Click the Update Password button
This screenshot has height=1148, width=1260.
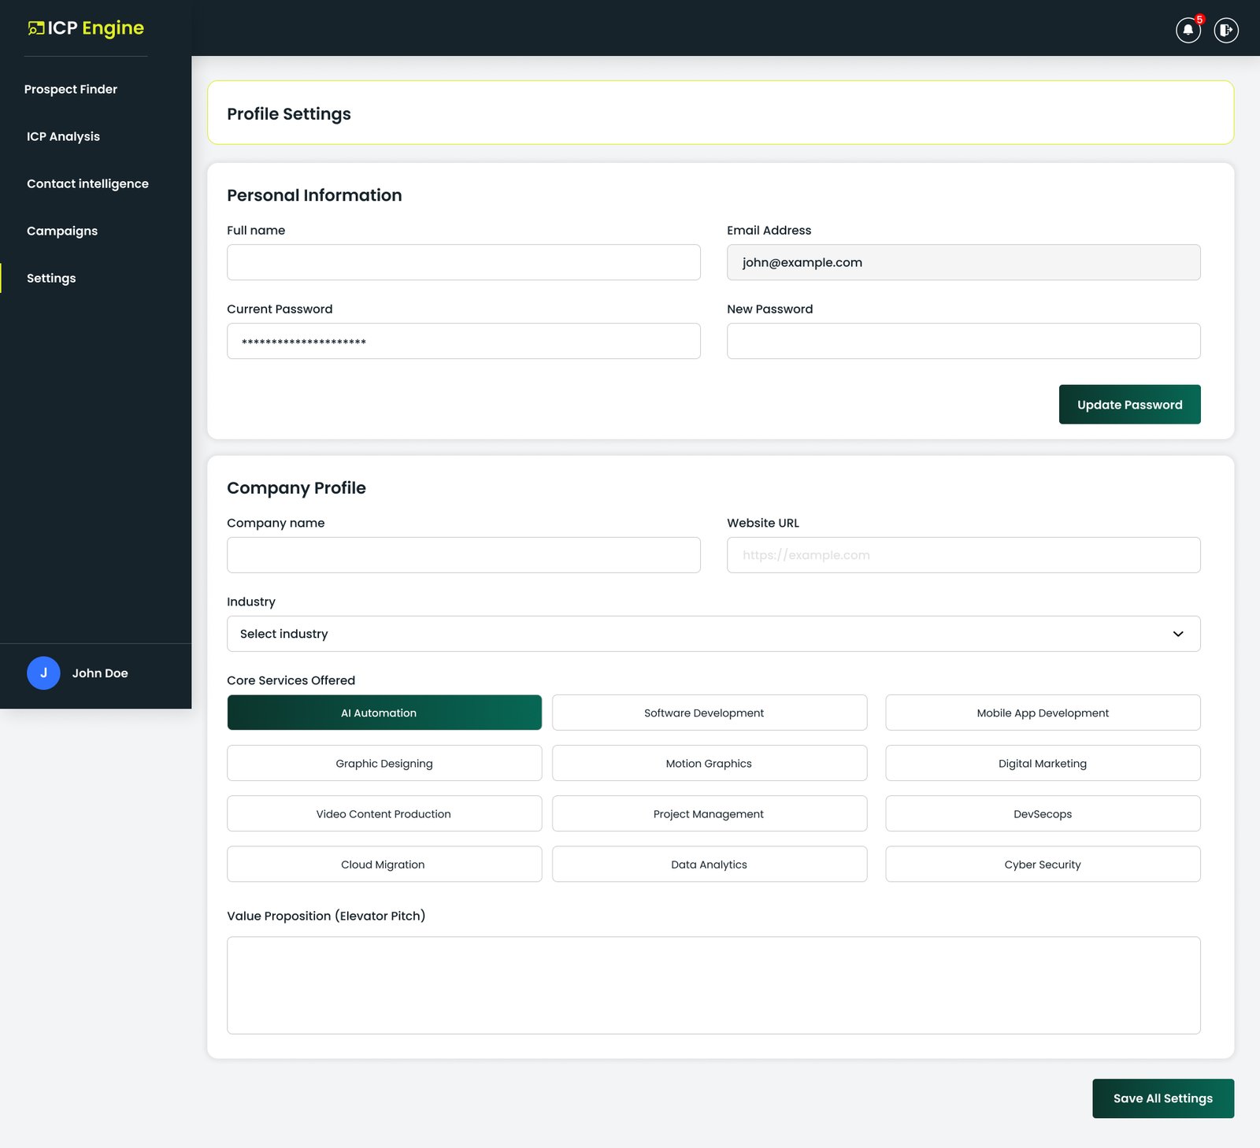coord(1129,405)
